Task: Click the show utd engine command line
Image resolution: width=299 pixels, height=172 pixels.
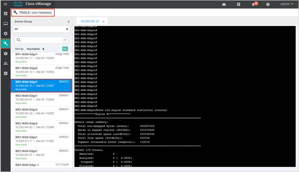Action: point(121,110)
